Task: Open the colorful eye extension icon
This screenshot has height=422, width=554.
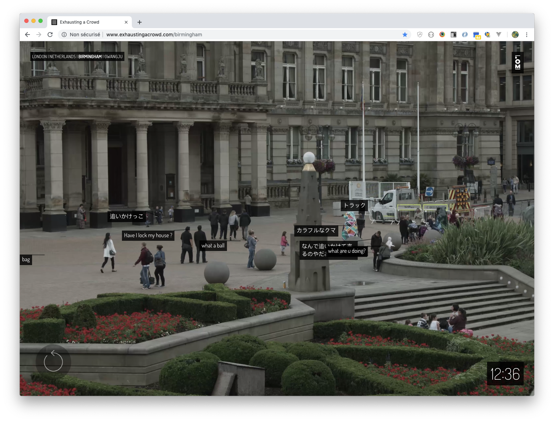Action: coord(442,35)
